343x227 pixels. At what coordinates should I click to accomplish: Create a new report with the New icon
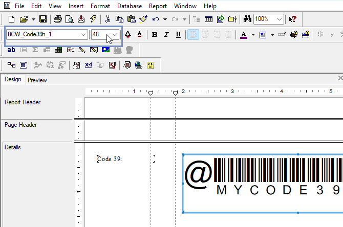[11, 19]
